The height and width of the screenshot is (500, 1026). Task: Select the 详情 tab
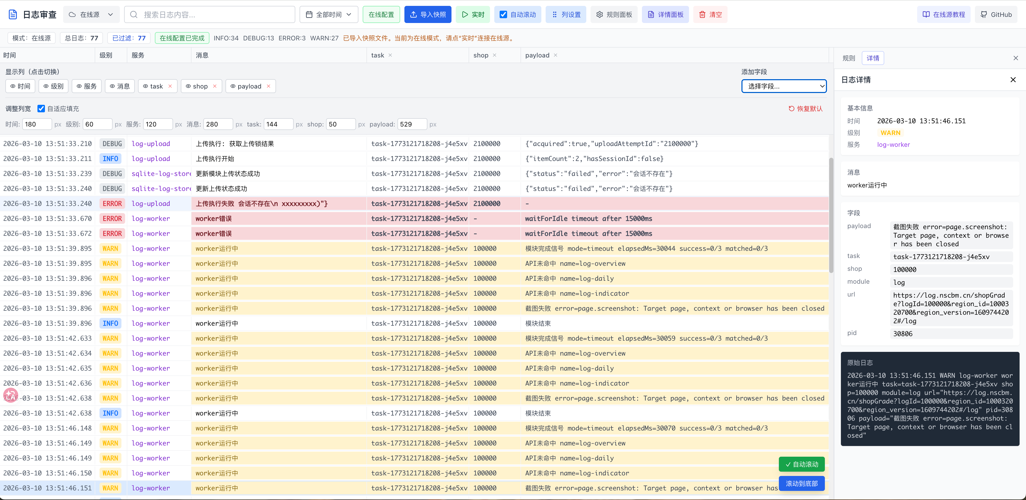[x=872, y=58]
